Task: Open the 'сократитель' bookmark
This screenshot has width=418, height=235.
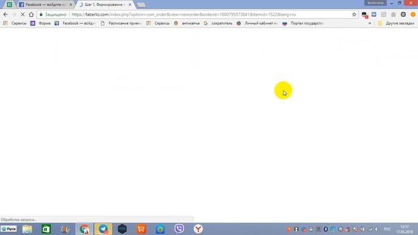Action: point(218,23)
